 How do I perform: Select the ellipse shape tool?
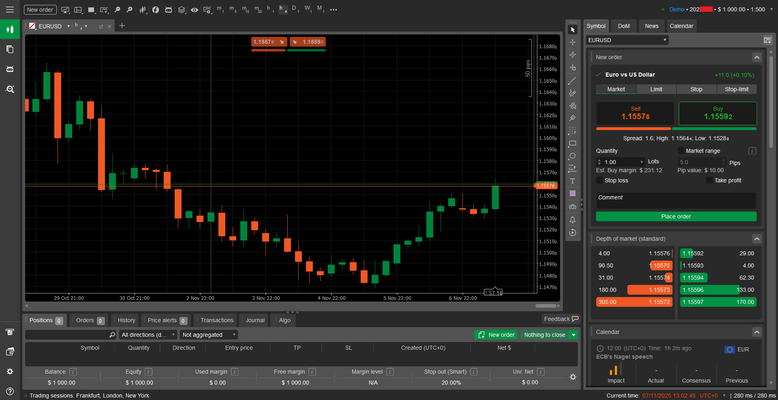[573, 156]
